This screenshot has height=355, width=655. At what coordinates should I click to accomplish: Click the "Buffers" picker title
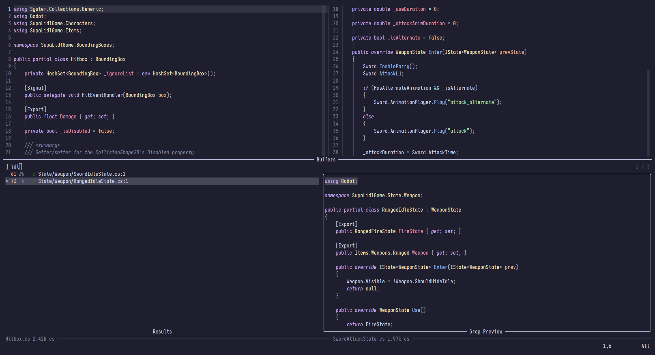click(x=326, y=159)
